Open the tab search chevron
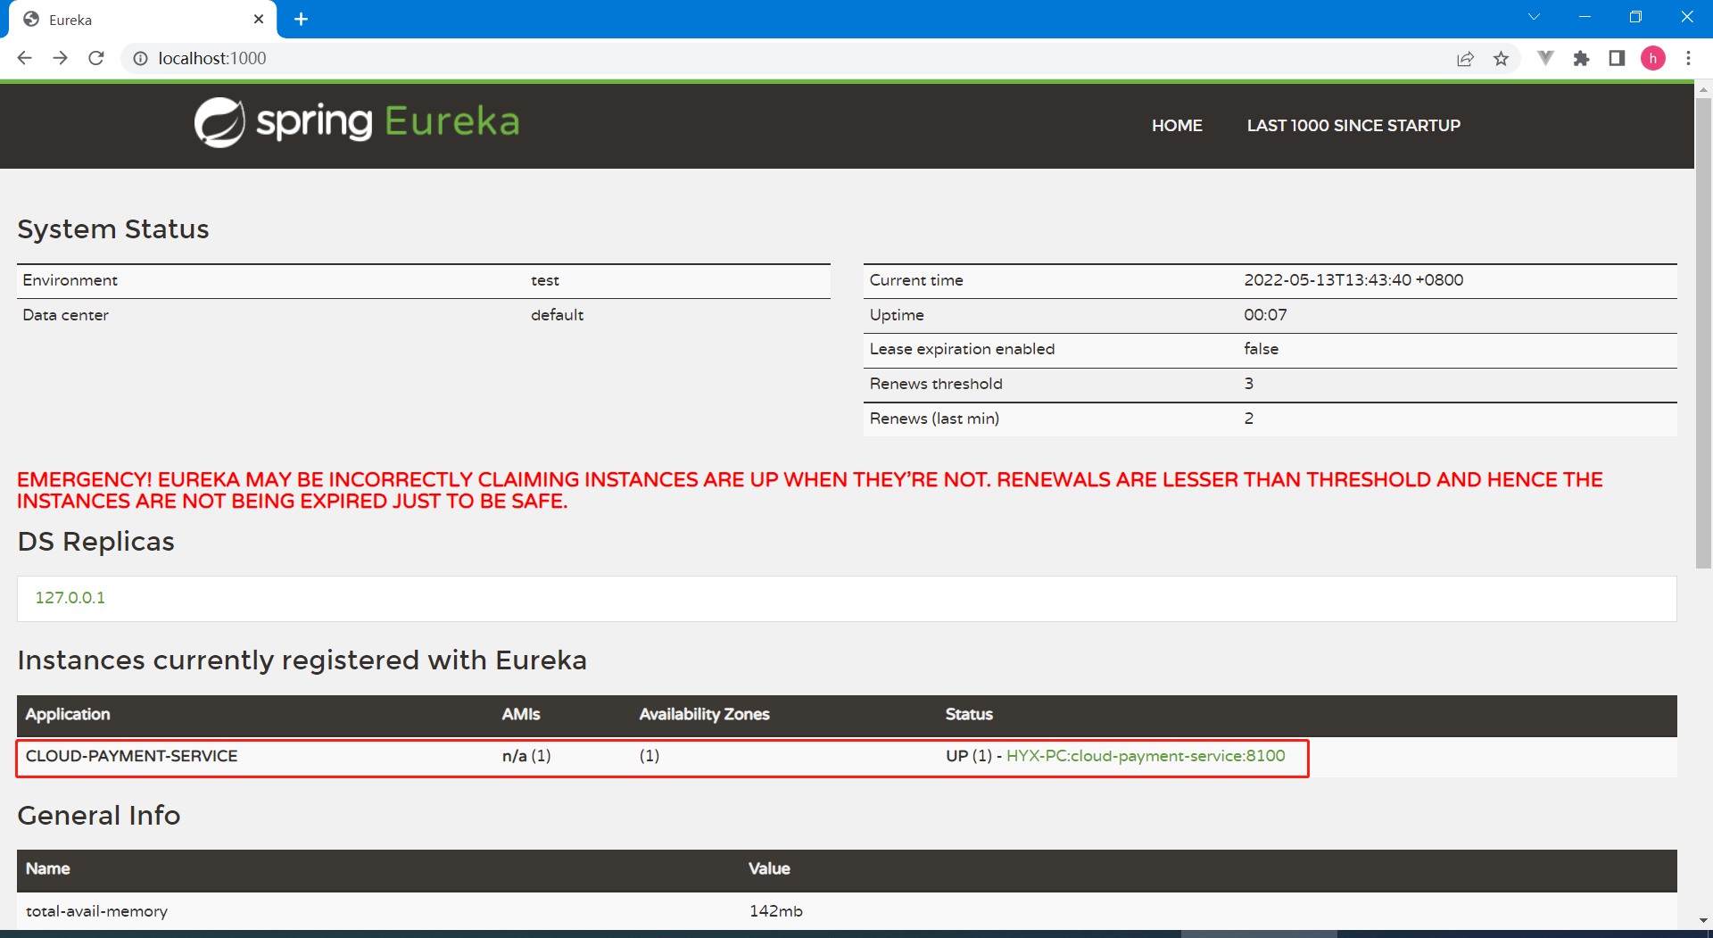Screen dimensions: 1713x938 click(x=1534, y=17)
